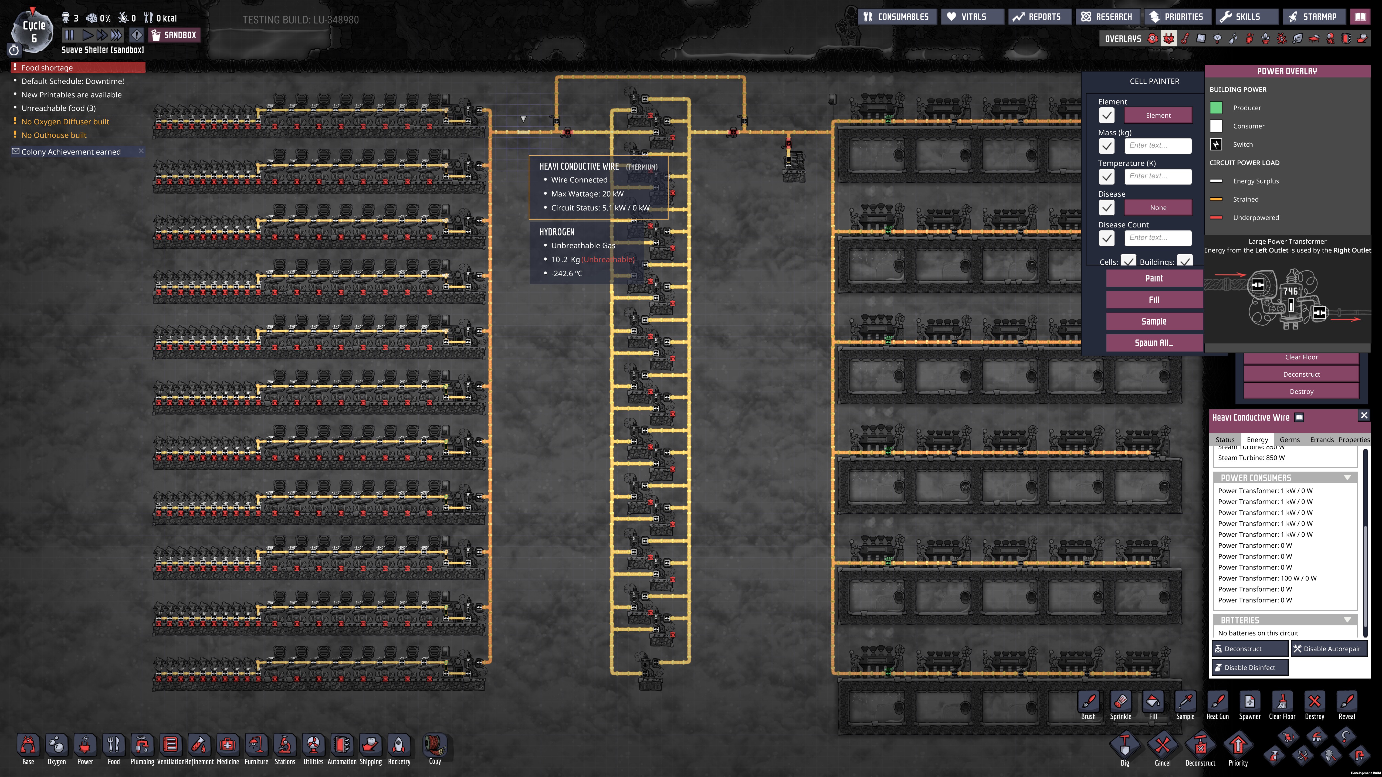Select the Reveal sandbox tool

click(1347, 701)
